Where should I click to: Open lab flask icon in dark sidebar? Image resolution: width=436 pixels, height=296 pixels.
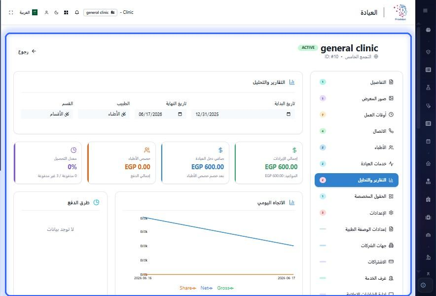tap(428, 87)
